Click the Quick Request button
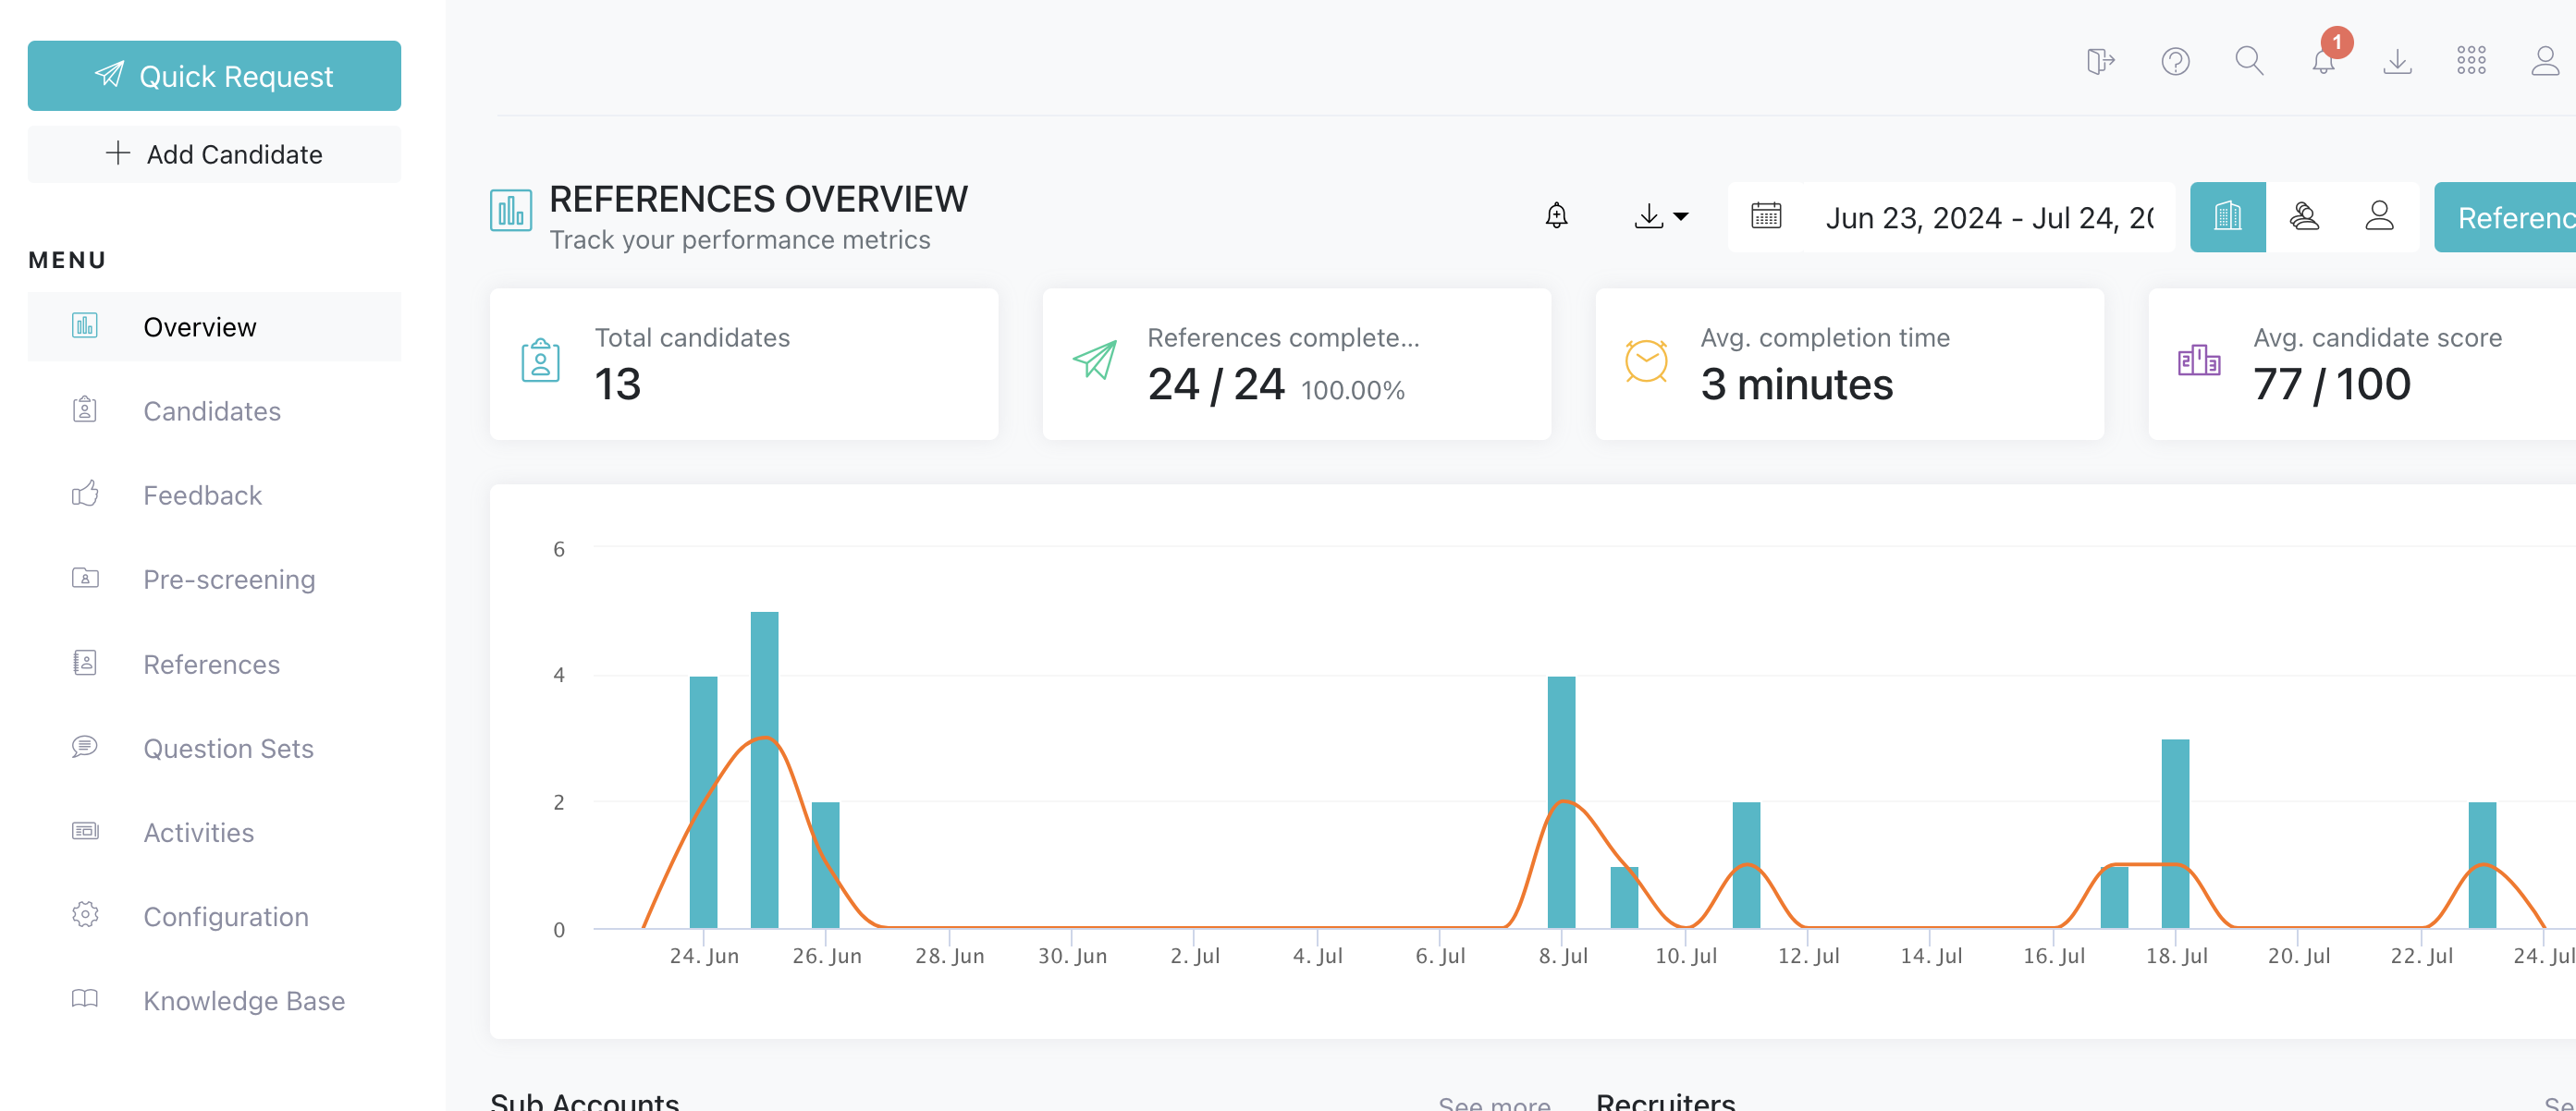This screenshot has width=2576, height=1111. (214, 76)
